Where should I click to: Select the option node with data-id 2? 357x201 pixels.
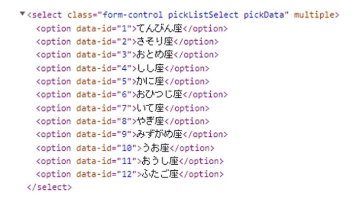pos(127,42)
